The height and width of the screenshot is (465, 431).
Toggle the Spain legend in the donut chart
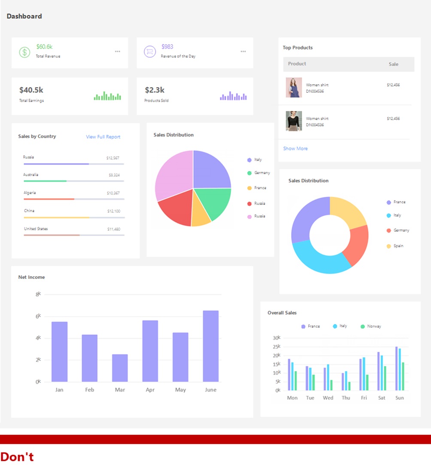click(x=395, y=246)
